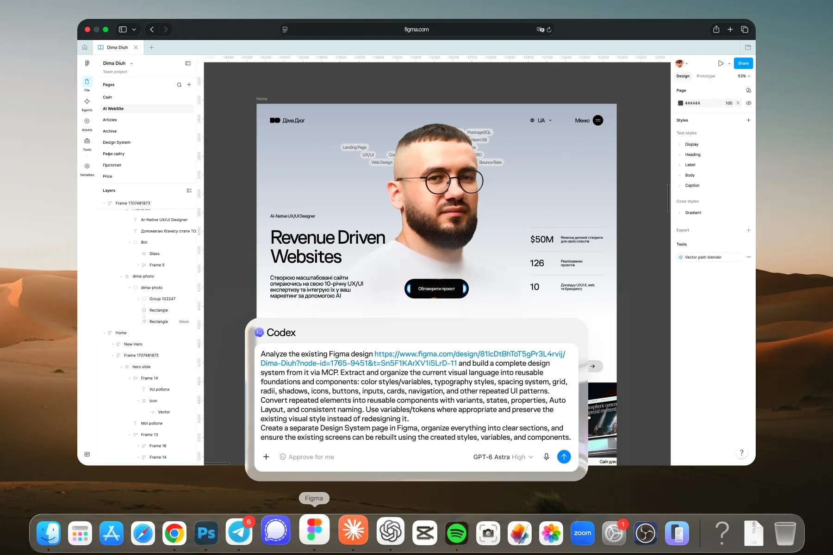Open the Articles page

click(x=110, y=120)
